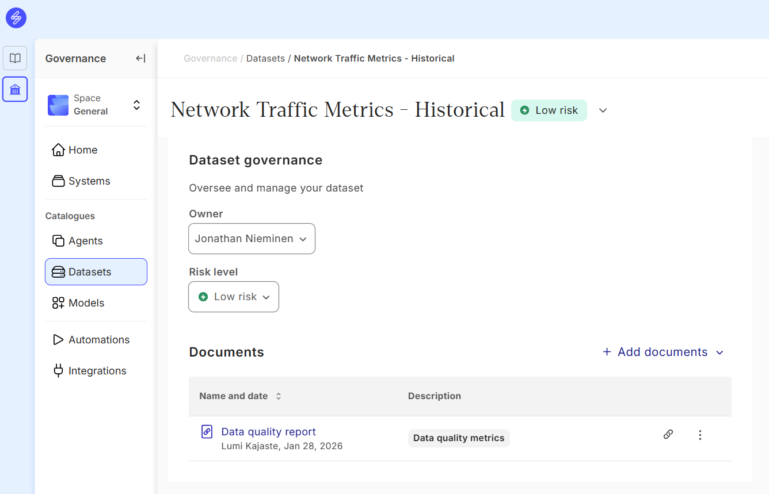Image resolution: width=769 pixels, height=494 pixels.
Task: Open the book icon in the left rail
Action: pyautogui.click(x=15, y=58)
